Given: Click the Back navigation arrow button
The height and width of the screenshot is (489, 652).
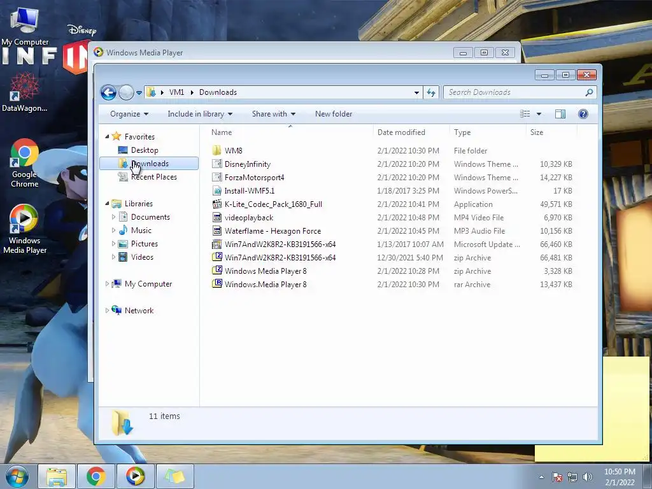Looking at the screenshot, I should (108, 92).
